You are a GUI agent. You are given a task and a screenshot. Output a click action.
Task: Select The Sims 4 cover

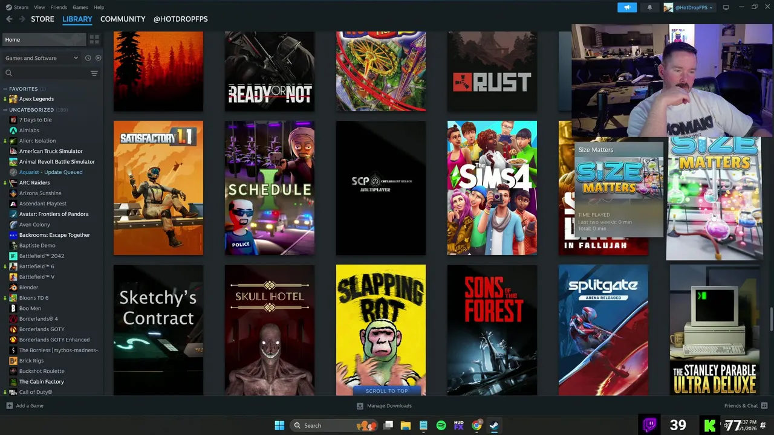(x=492, y=188)
